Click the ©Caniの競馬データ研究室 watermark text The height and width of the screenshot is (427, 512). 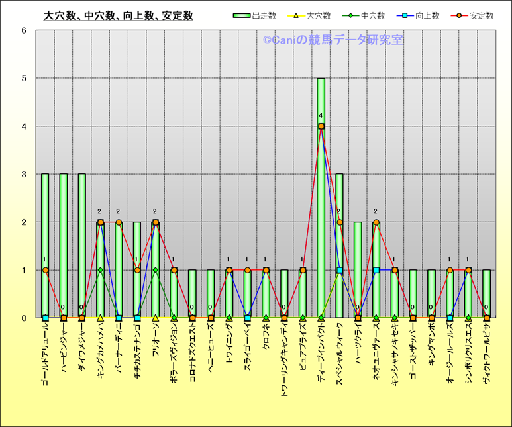[x=333, y=40]
